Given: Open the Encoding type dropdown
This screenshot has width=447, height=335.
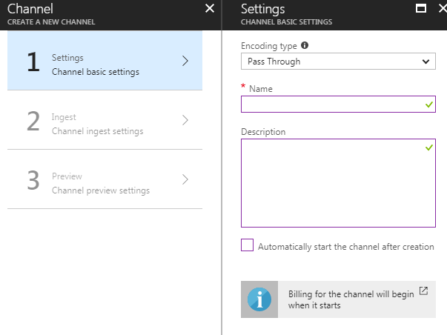Looking at the screenshot, I should coord(338,62).
